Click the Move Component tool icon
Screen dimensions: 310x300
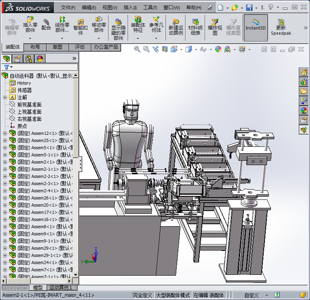[99, 19]
